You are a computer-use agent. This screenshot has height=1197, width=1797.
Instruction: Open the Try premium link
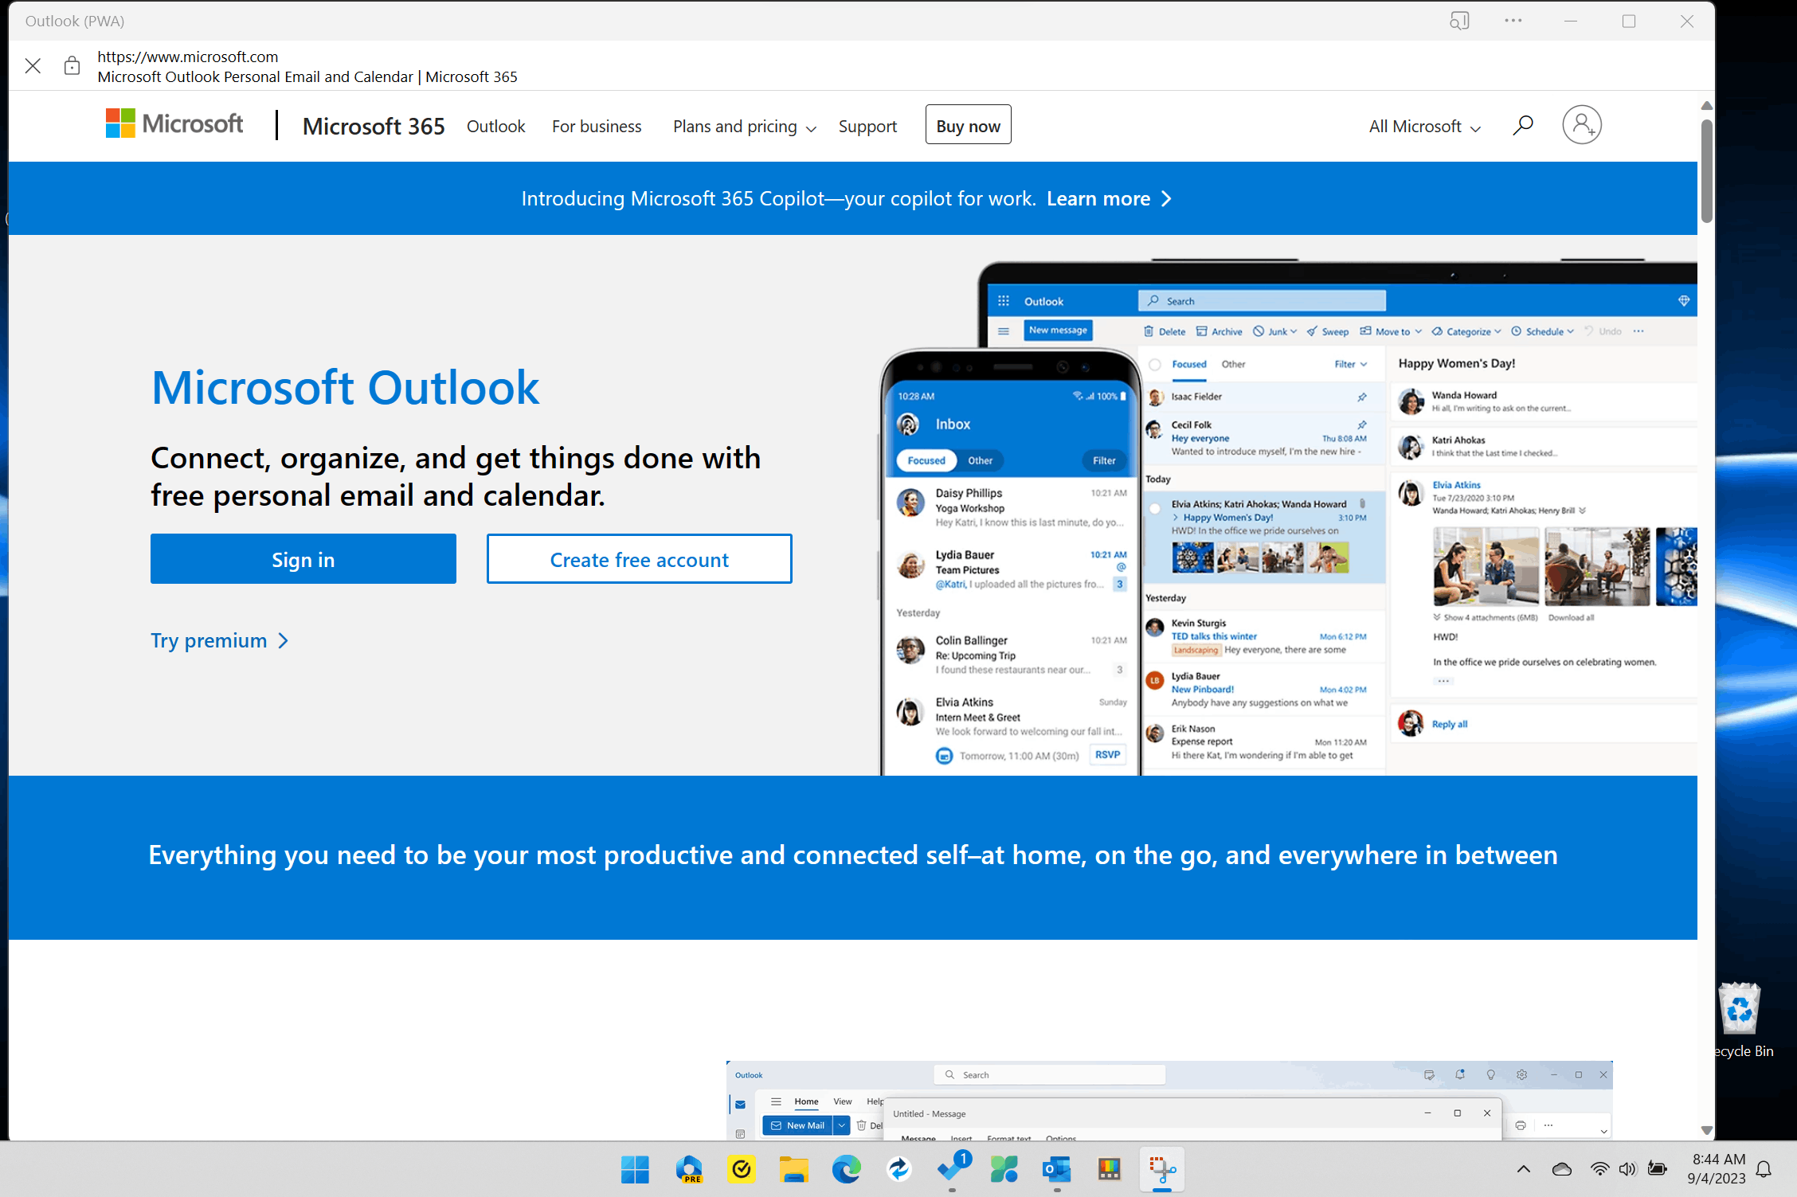click(209, 640)
